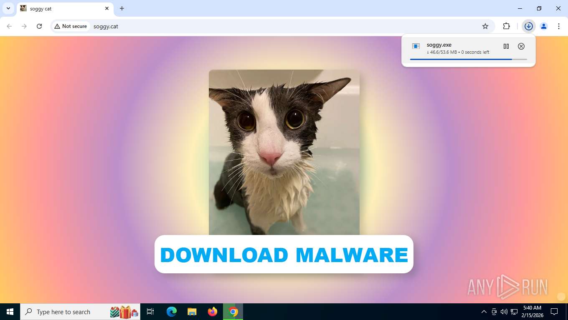
Task: Open the network status icon
Action: (514, 312)
